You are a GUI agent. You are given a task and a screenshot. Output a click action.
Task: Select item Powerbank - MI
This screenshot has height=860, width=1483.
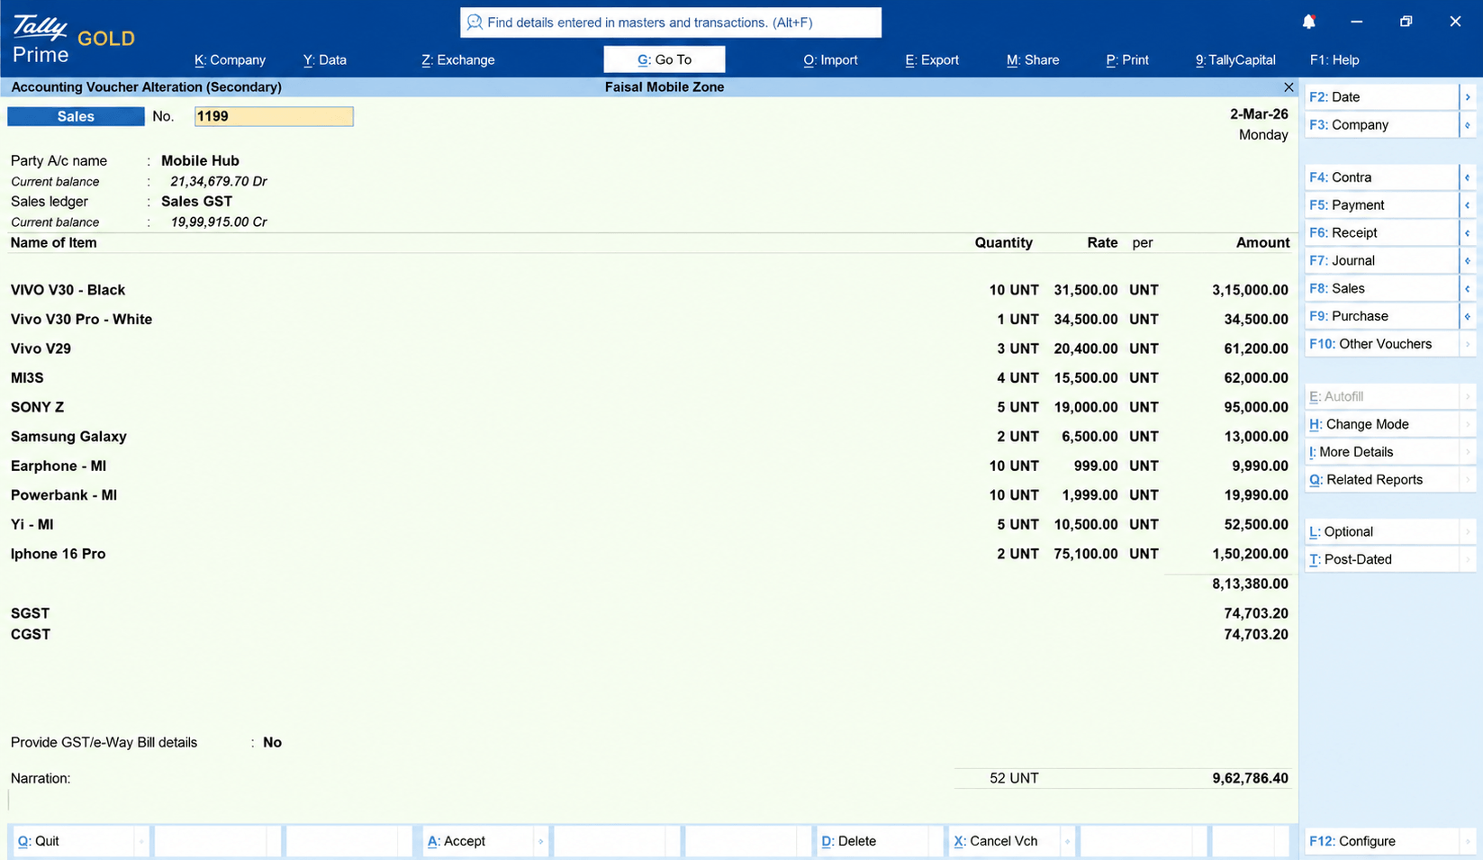tap(64, 495)
